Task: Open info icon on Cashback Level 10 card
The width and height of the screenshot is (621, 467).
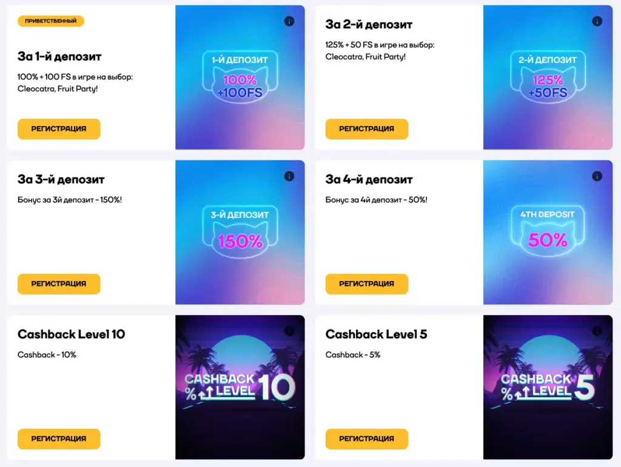Action: click(289, 331)
